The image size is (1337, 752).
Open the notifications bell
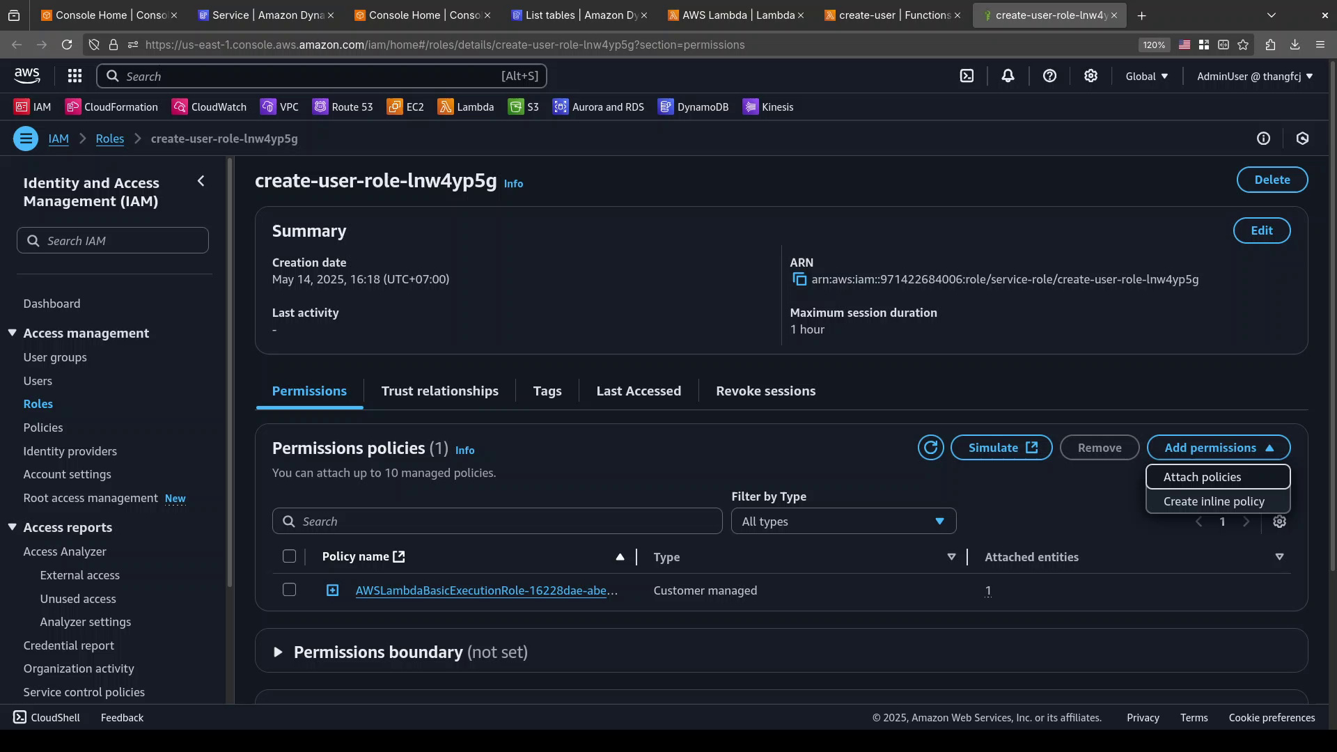(x=1008, y=76)
